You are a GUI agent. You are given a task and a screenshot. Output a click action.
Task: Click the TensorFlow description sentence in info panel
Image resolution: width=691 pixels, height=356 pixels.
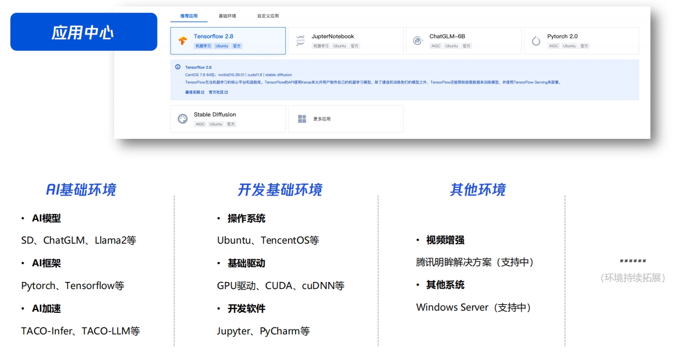(x=373, y=83)
